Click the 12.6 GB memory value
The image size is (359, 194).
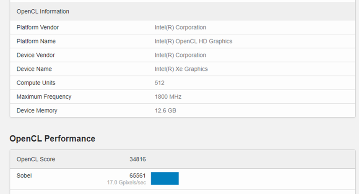pos(164,110)
